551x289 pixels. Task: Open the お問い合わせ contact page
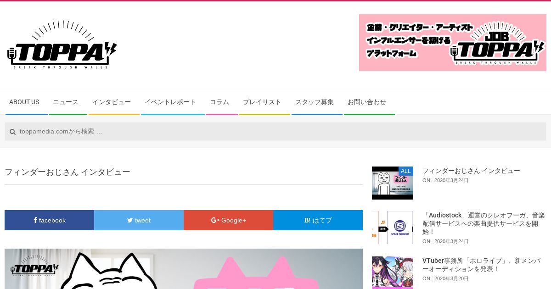point(367,102)
